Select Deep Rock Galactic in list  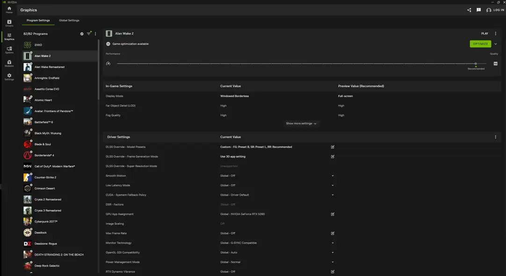60,266
